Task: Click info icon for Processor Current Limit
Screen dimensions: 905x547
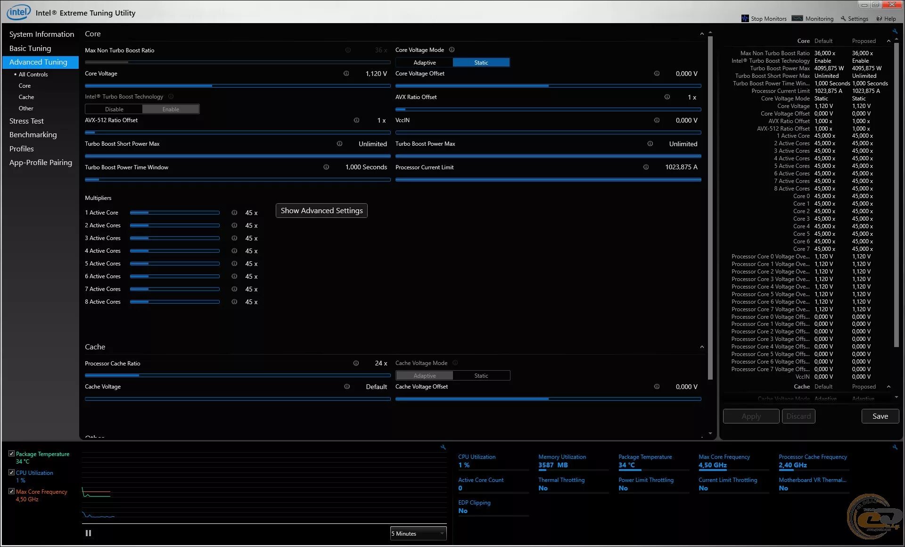Action: click(646, 167)
